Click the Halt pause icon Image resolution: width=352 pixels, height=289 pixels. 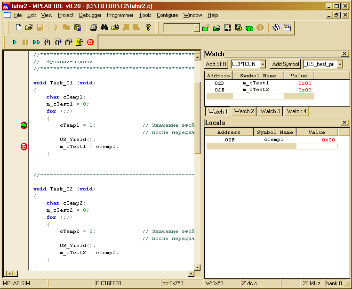(x=25, y=42)
